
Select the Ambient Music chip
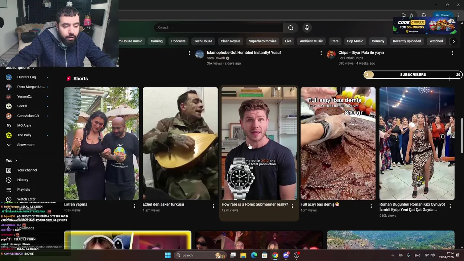point(311,41)
